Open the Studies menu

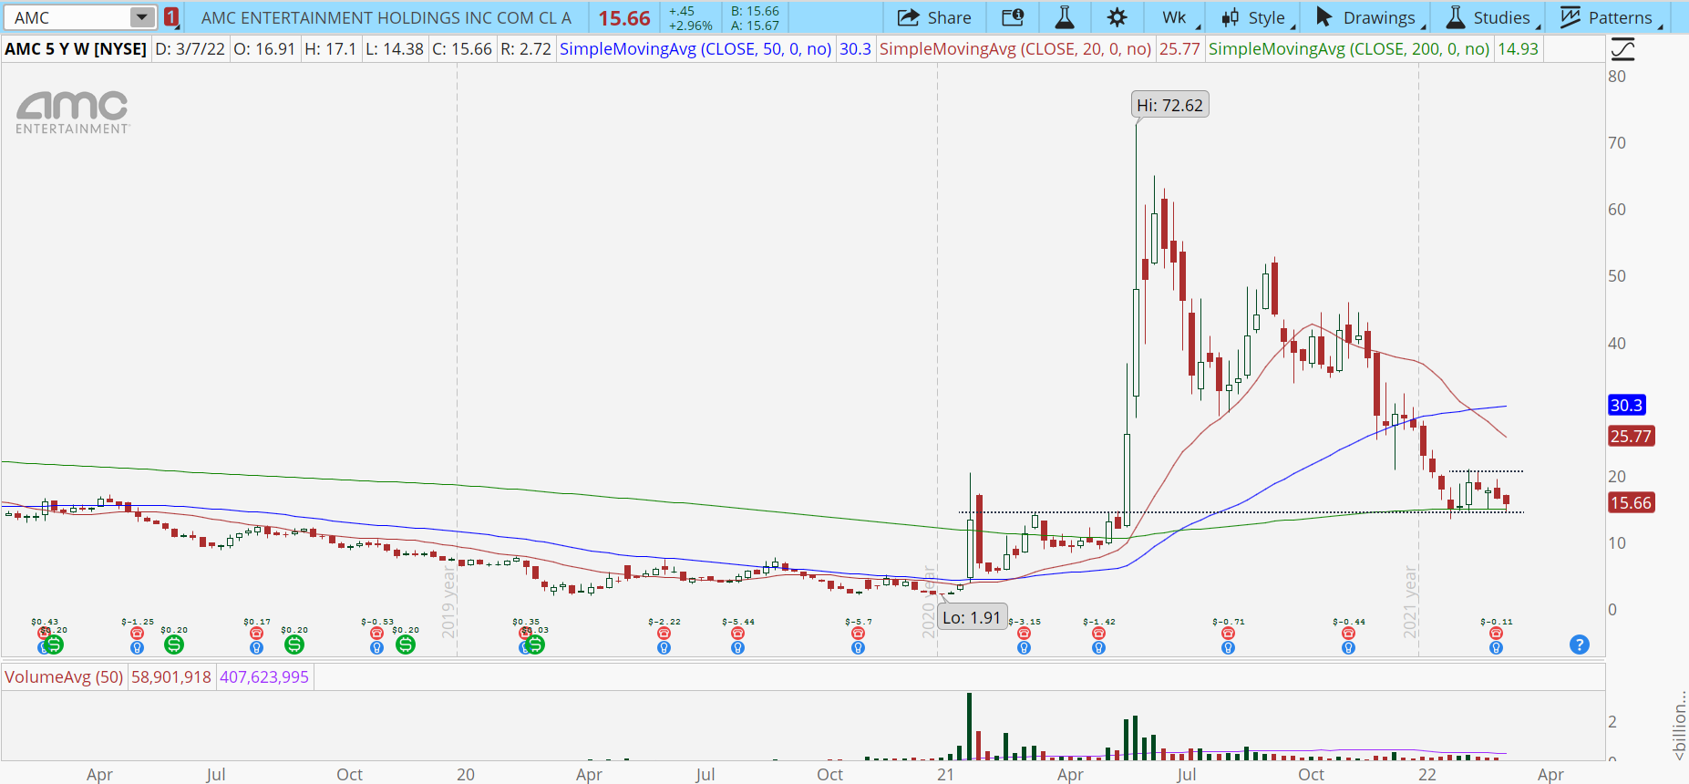pyautogui.click(x=1489, y=17)
